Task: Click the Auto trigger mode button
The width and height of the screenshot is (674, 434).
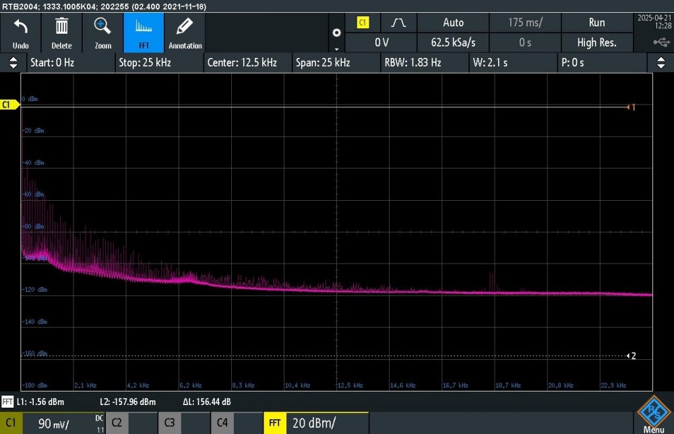Action: tap(453, 23)
